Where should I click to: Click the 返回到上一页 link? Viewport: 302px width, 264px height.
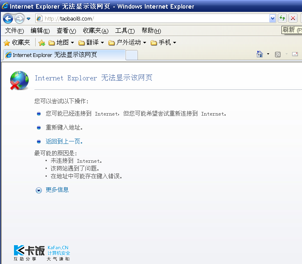click(x=64, y=141)
